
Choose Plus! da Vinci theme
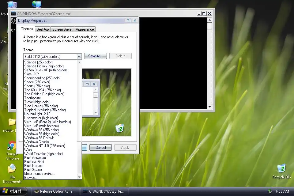pyautogui.click(x=50, y=162)
